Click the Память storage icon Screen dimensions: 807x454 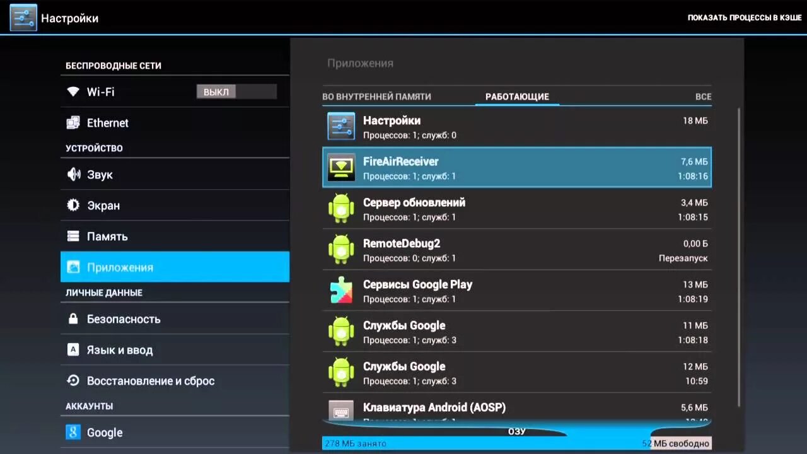point(73,236)
